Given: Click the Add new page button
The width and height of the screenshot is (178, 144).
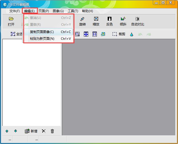Looking at the screenshot, I should click(31, 131).
